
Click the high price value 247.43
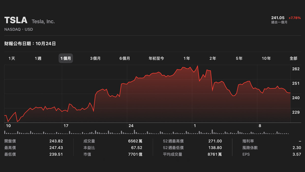pos(56,148)
